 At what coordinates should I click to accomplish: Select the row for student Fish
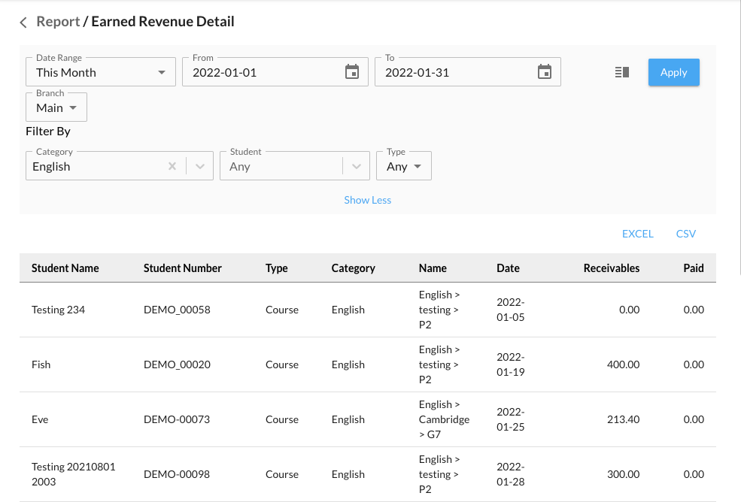41,364
